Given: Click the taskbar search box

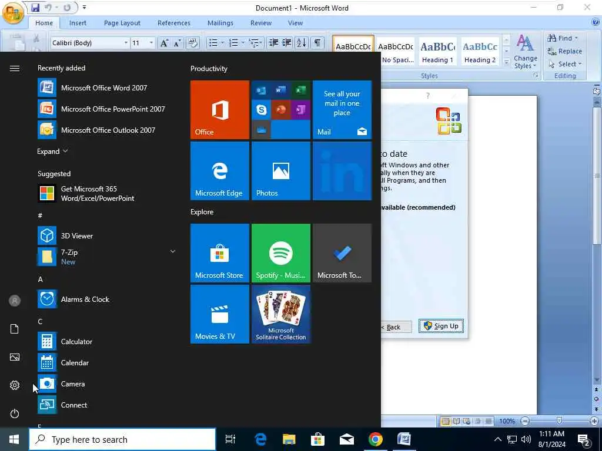Looking at the screenshot, I should 122,439.
